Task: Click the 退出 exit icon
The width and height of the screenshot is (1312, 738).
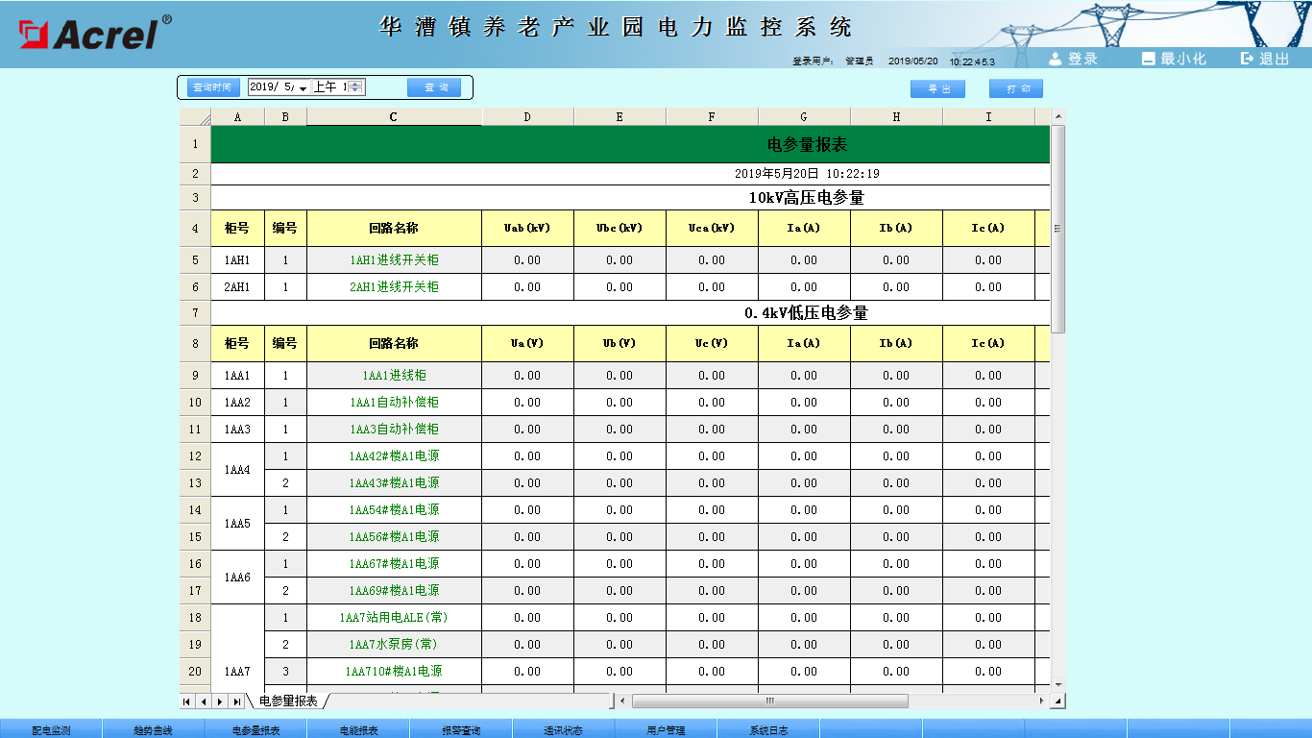Action: (1247, 59)
